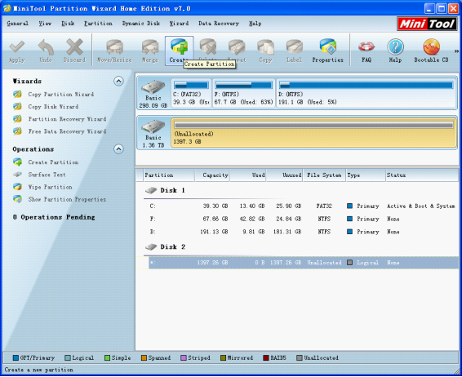This screenshot has height=377, width=462.
Task: Click the Active & Boot & System status
Action: coord(420,206)
